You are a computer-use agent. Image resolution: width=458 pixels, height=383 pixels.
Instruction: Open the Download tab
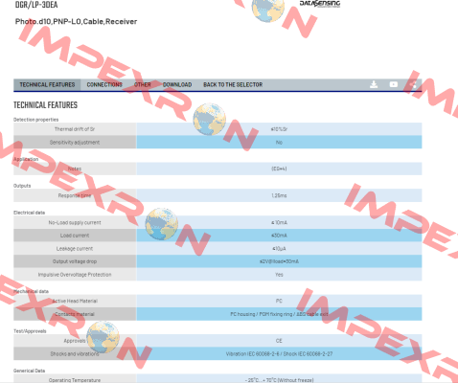pyautogui.click(x=177, y=85)
